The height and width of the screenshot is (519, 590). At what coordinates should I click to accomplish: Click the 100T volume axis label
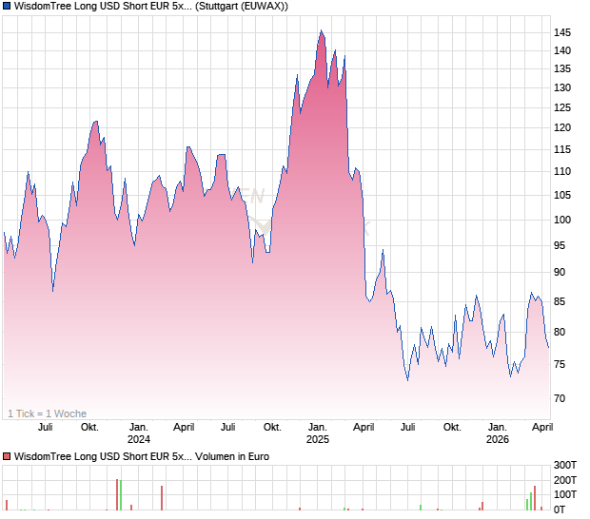coord(565,494)
